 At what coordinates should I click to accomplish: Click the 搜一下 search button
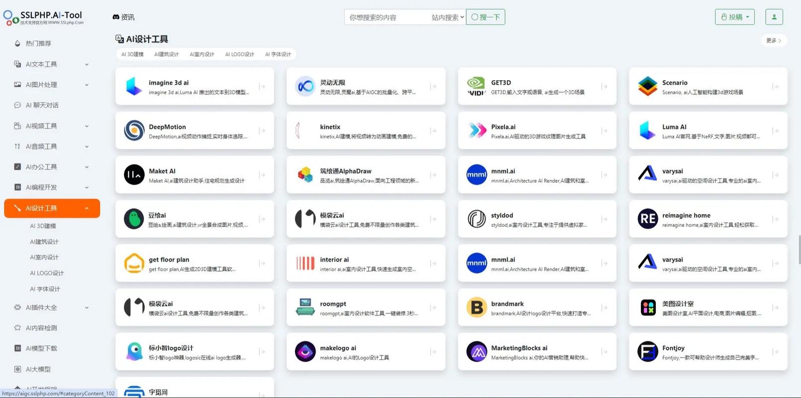pos(486,17)
